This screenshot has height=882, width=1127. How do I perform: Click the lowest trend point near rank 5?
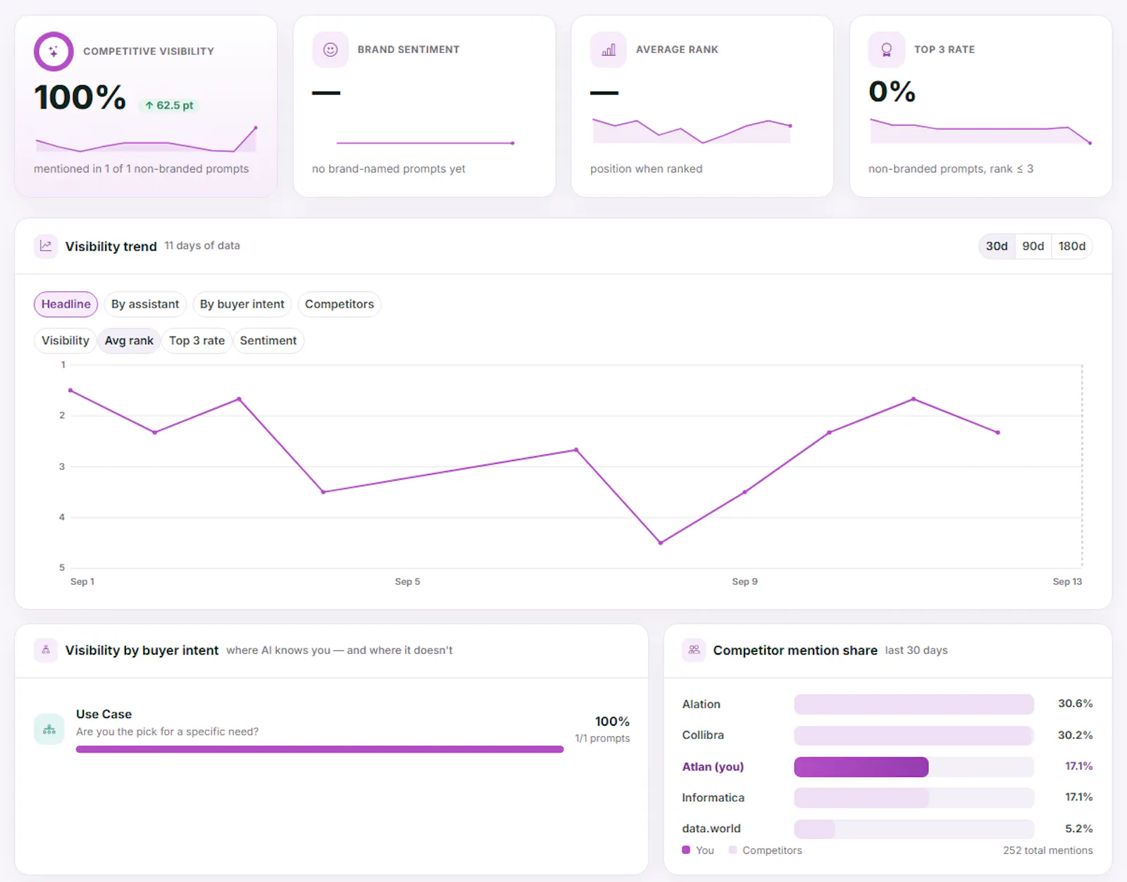(x=661, y=543)
